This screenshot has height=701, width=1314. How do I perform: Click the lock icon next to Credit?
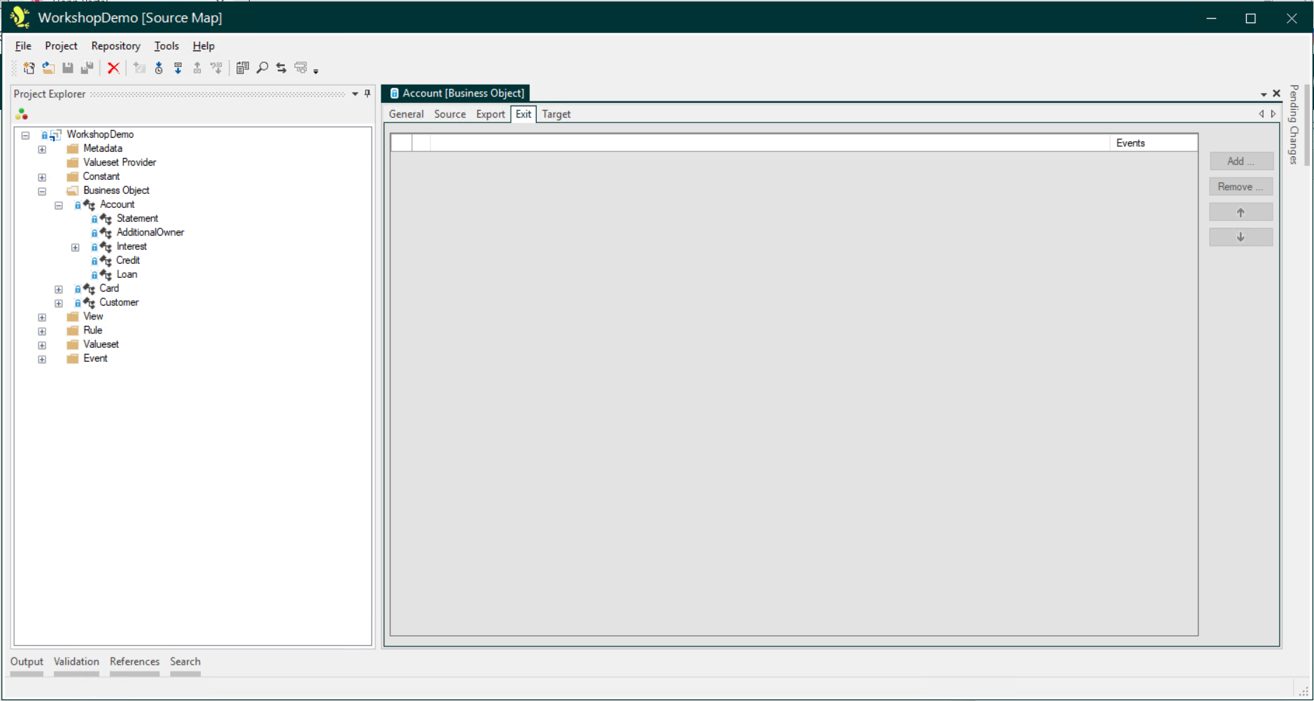point(95,260)
